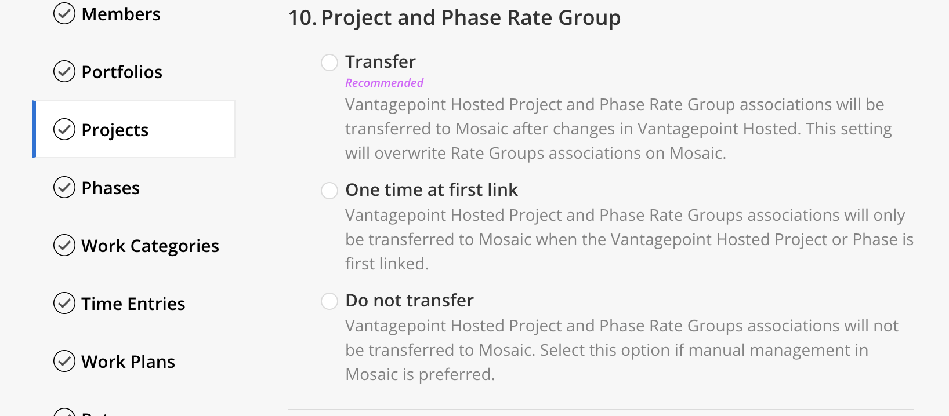Viewport: 949px width, 416px height.
Task: Click the checkmark icon beside Projects
Action: point(64,129)
